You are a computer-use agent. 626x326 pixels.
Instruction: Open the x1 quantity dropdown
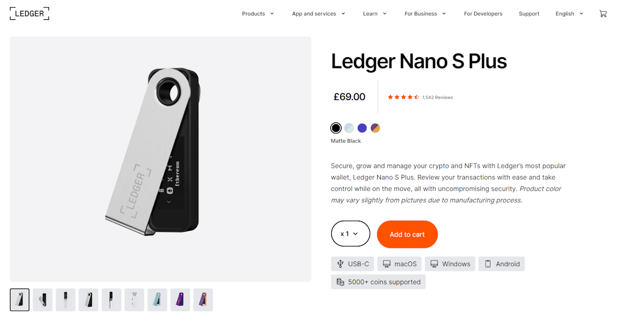pos(350,234)
